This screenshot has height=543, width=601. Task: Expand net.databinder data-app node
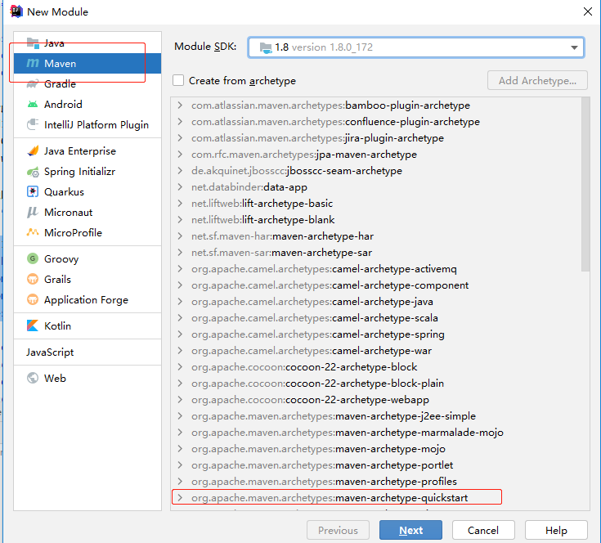180,187
